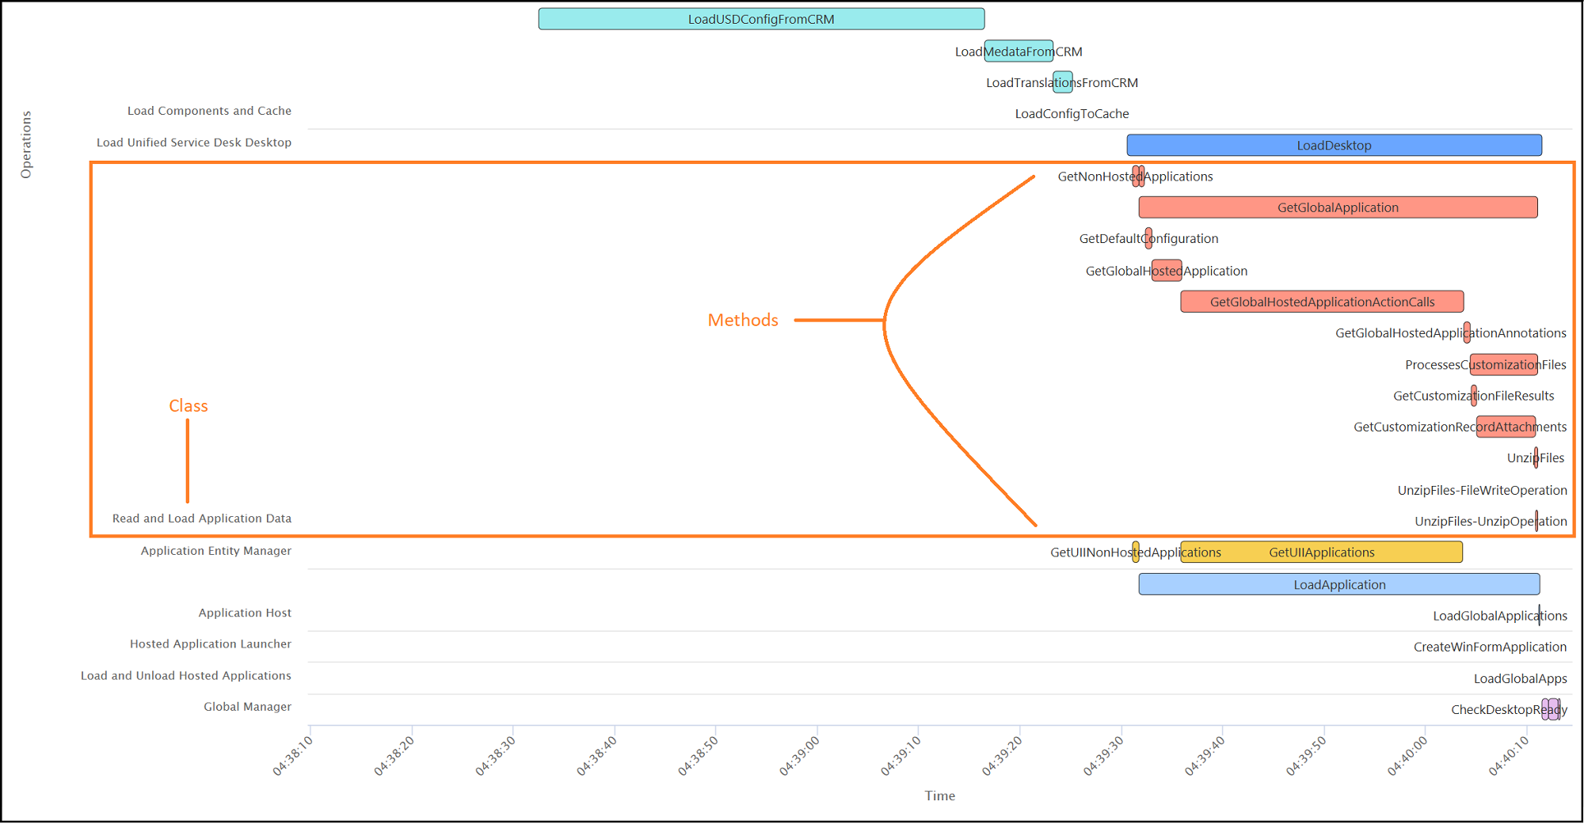Click the Operations axis title
This screenshot has height=824, width=1584.
pyautogui.click(x=26, y=144)
